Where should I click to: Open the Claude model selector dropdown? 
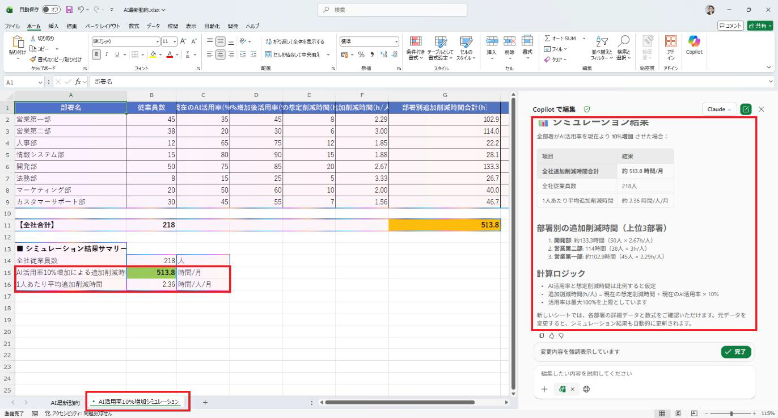coord(719,109)
